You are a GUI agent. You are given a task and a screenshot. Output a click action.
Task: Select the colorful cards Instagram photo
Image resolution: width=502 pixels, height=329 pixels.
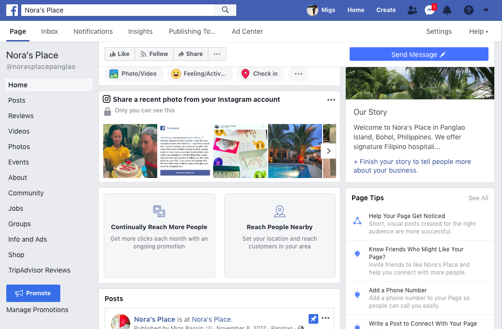[240, 151]
